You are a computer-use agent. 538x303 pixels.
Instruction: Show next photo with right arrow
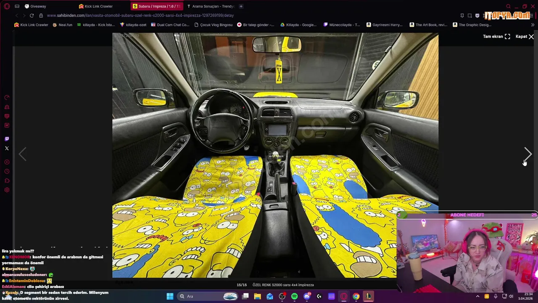[528, 154]
